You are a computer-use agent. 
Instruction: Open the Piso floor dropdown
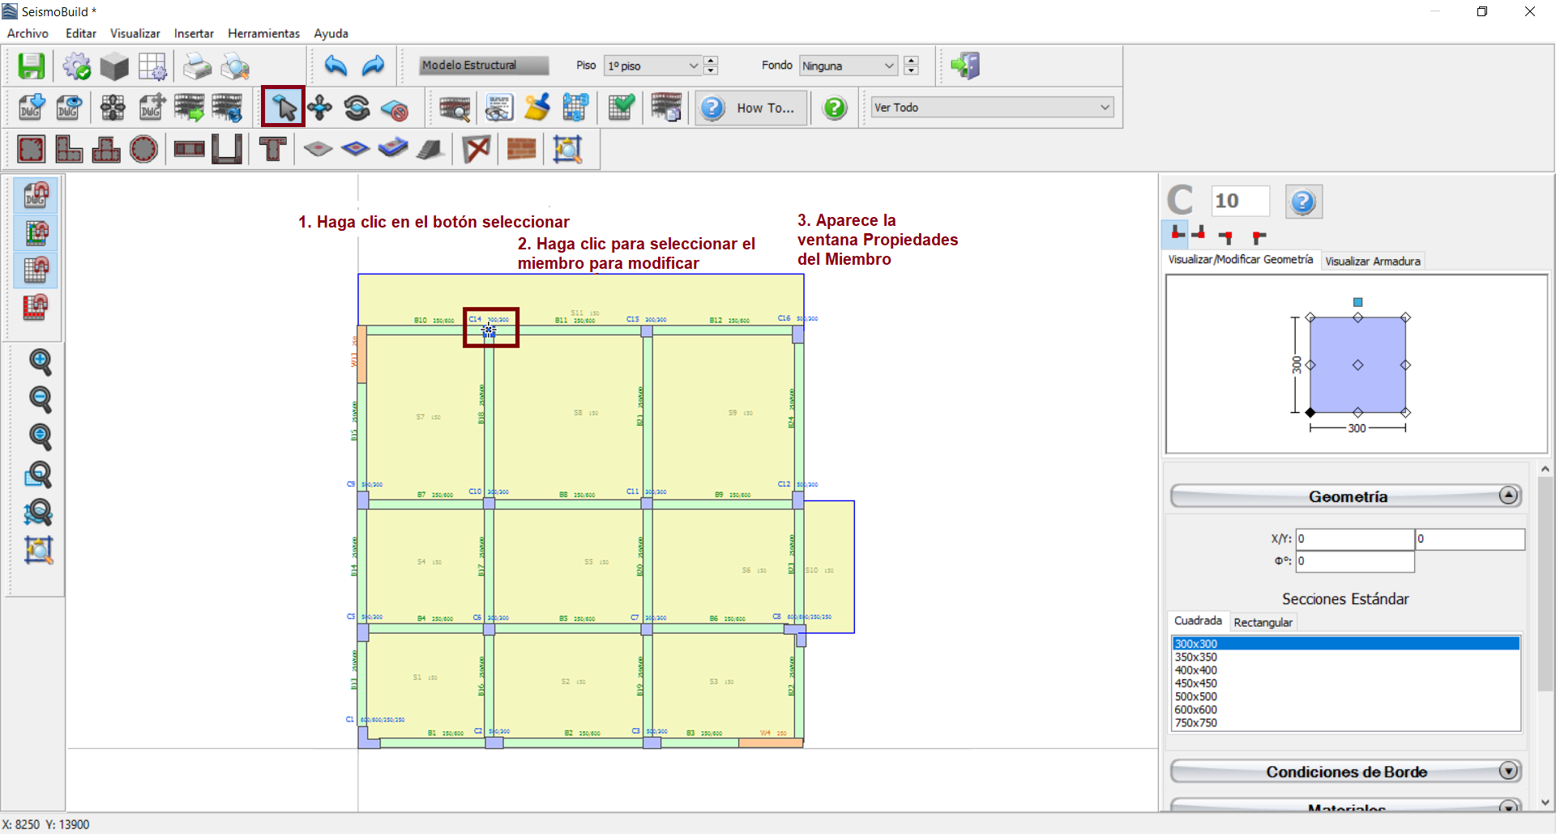click(652, 66)
